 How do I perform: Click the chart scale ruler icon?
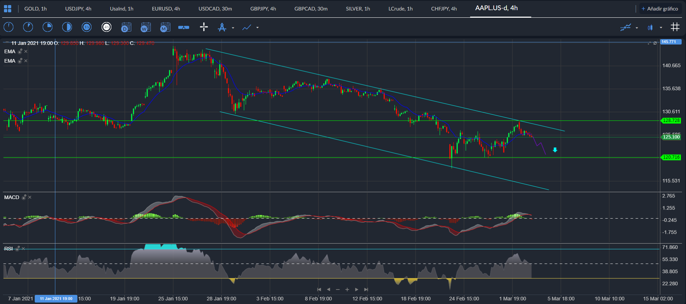pyautogui.click(x=184, y=27)
